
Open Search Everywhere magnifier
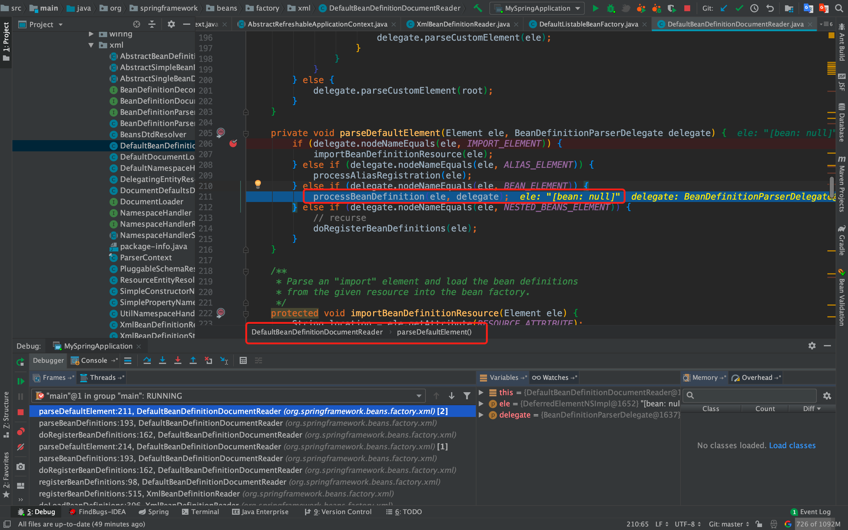pyautogui.click(x=839, y=8)
